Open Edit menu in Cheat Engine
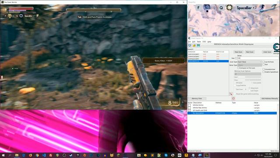Image resolution: width=280 pixels, height=158 pixels. (193, 42)
